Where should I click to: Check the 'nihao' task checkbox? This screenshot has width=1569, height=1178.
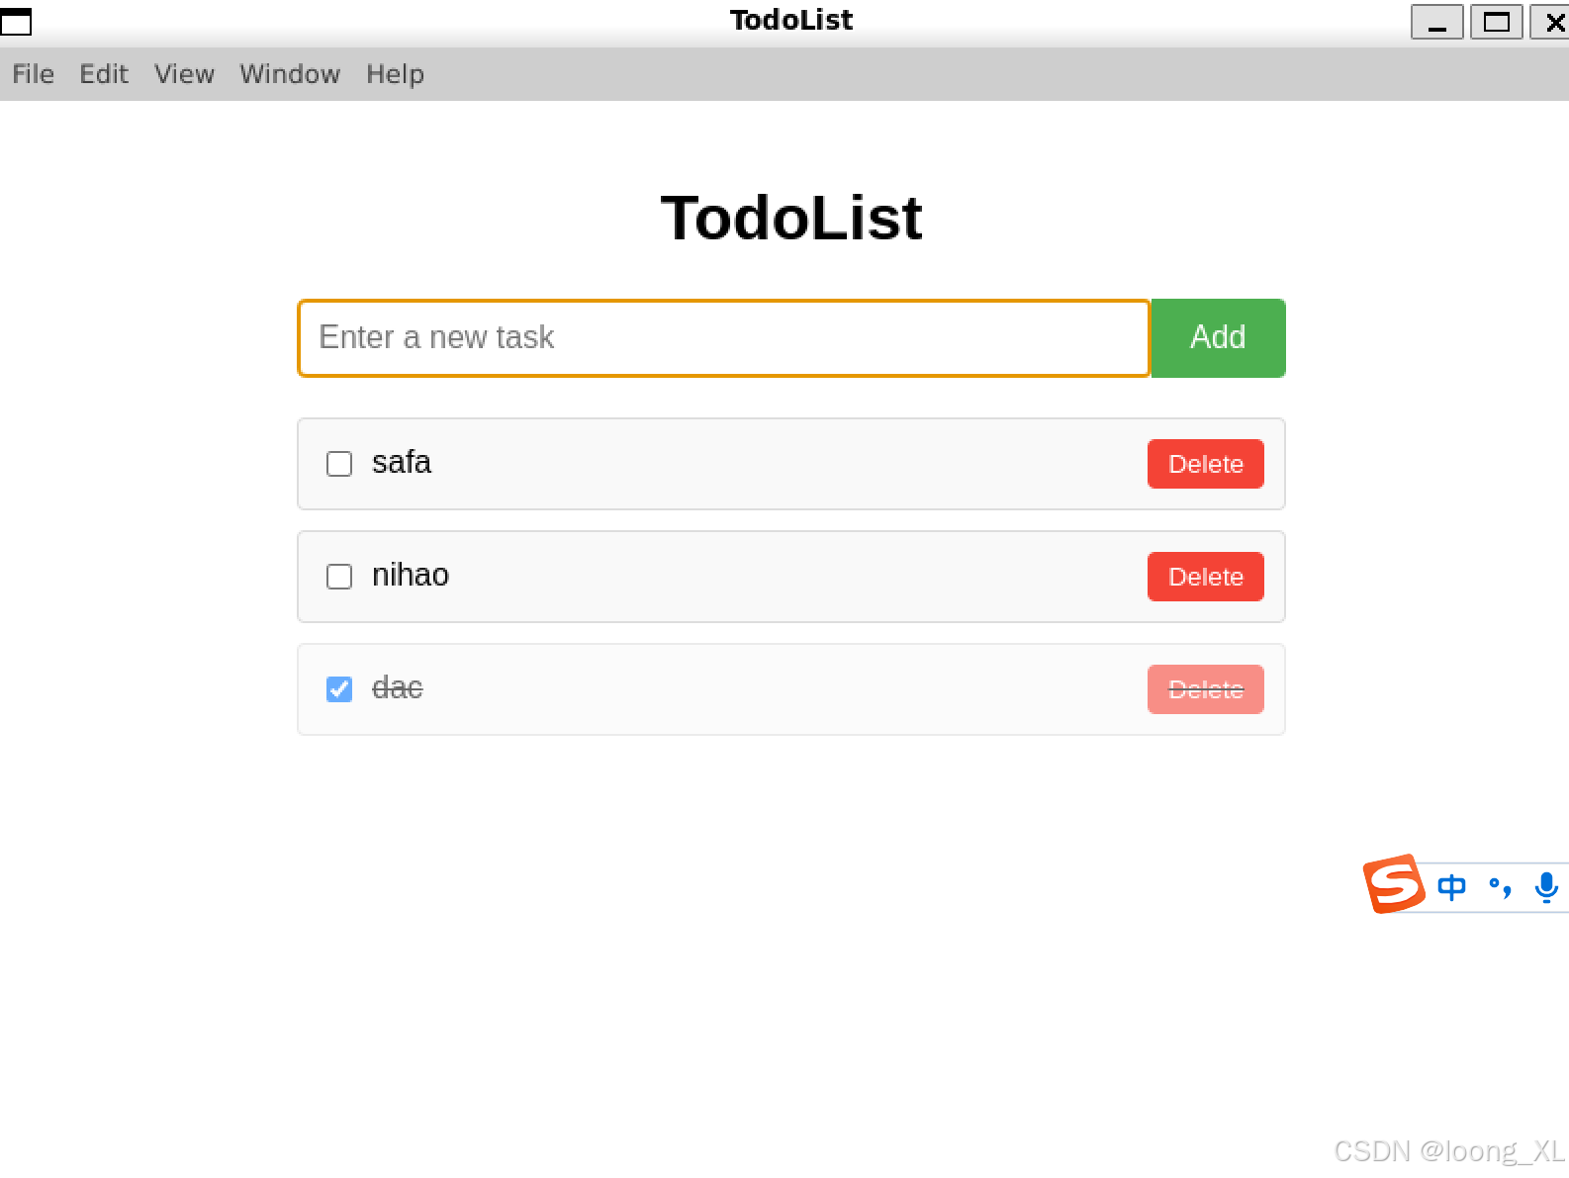[339, 577]
